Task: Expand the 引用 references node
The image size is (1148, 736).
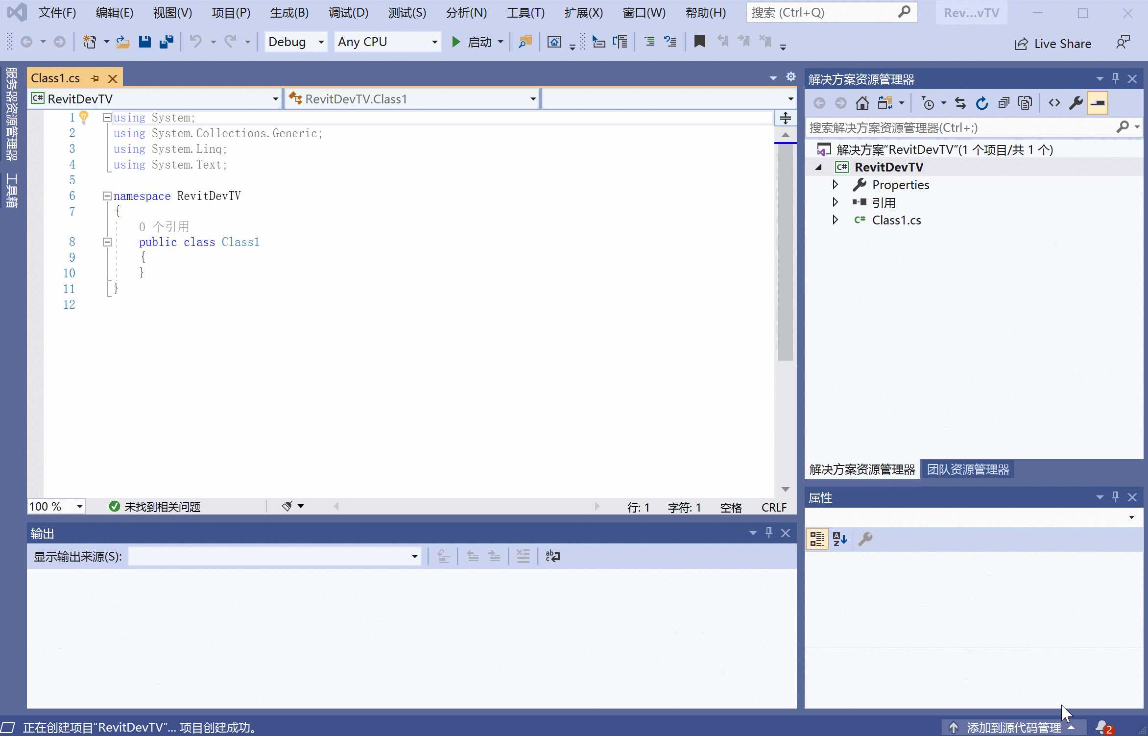Action: (x=836, y=202)
